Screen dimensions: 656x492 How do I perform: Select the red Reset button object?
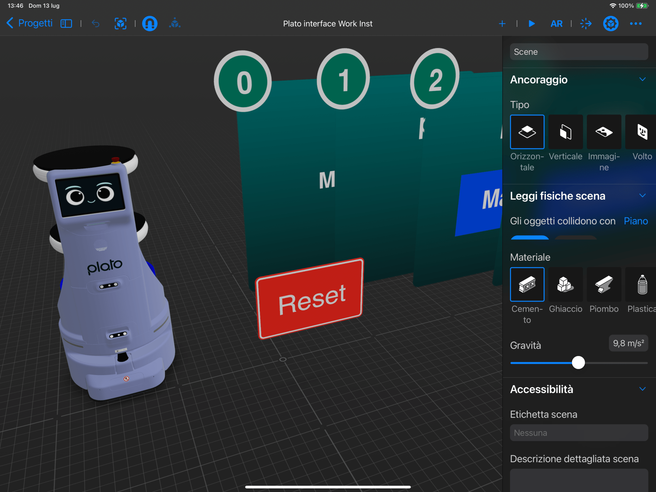[x=310, y=299]
